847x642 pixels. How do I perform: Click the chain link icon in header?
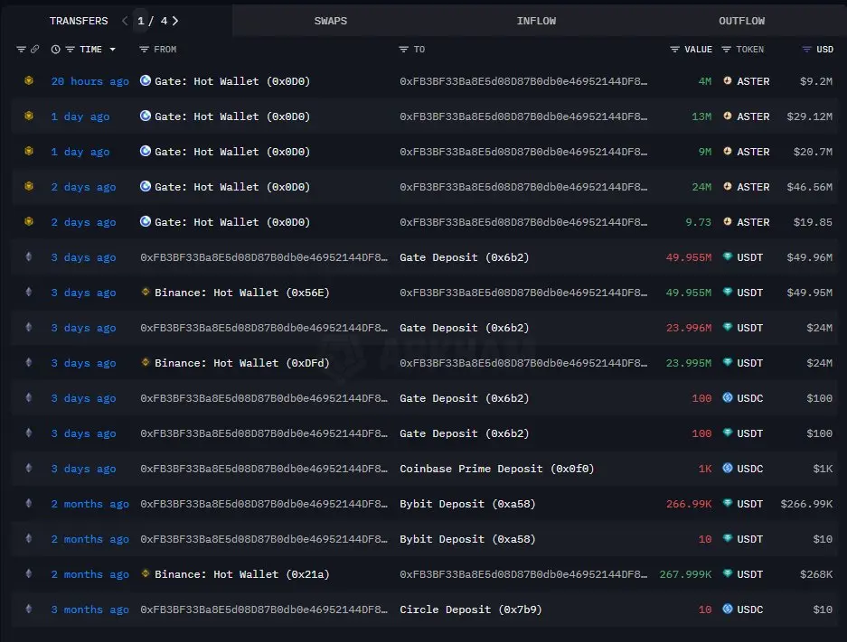[x=34, y=49]
